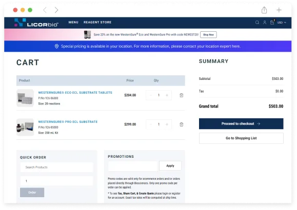297x210 pixels.
Task: Click the P/No 926-85000 text
Action: (48, 128)
